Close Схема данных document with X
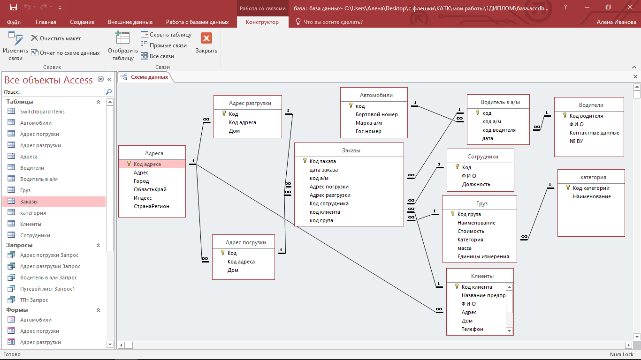641x360 pixels. pos(635,77)
